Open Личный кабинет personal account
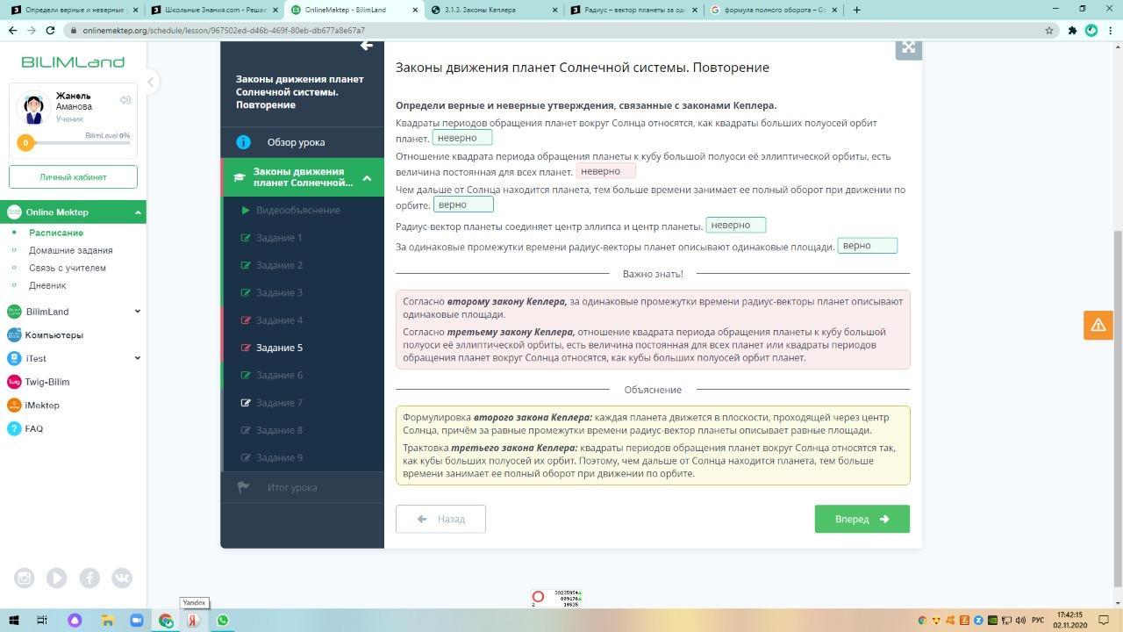Viewport: 1123px width, 632px height. point(73,177)
